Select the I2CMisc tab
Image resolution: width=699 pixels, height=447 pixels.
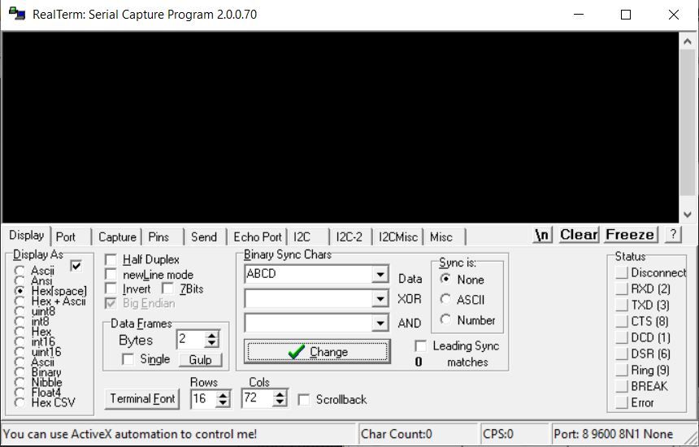pos(398,237)
